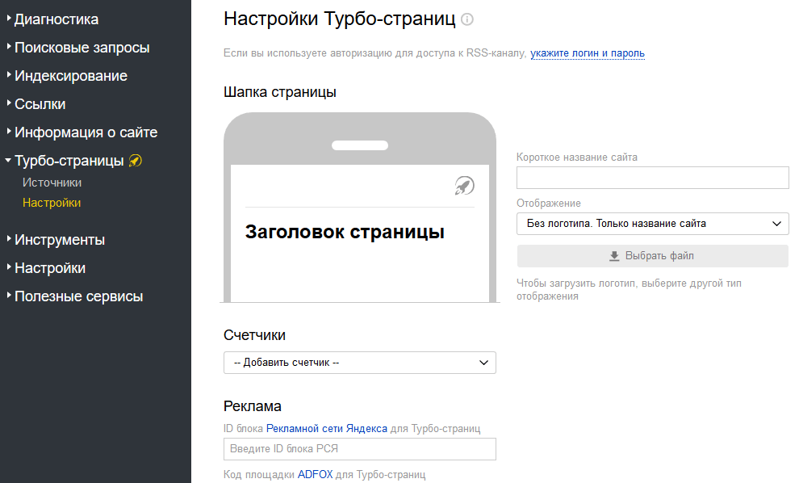This screenshot has width=799, height=483.
Task: Expand the Инструменты sidebar section
Action: tap(59, 240)
